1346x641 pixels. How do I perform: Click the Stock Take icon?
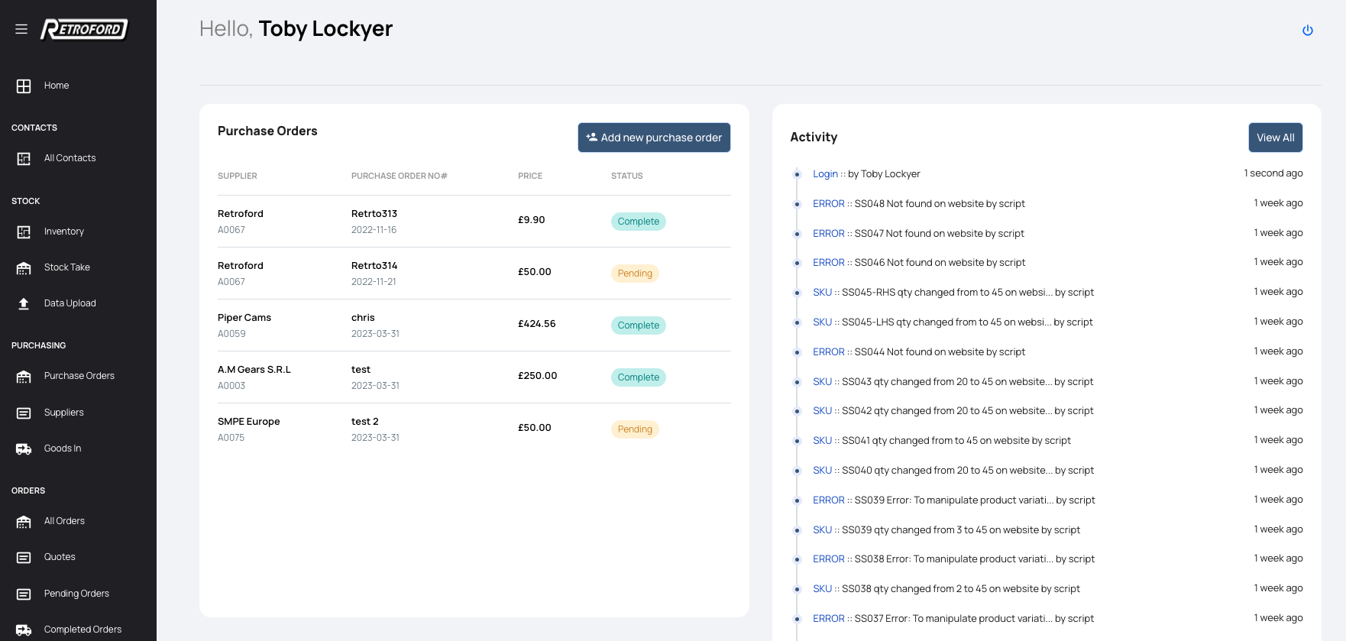(24, 268)
